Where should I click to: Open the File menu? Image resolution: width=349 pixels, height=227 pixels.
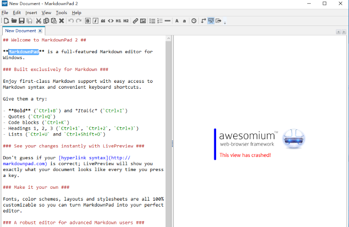(5, 13)
